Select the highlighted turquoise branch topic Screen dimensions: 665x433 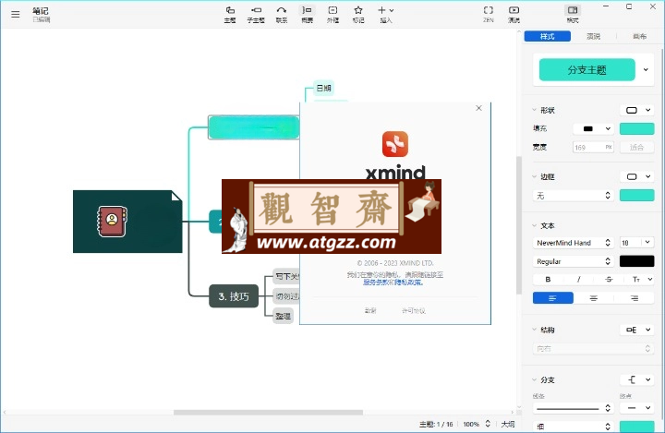coord(254,127)
